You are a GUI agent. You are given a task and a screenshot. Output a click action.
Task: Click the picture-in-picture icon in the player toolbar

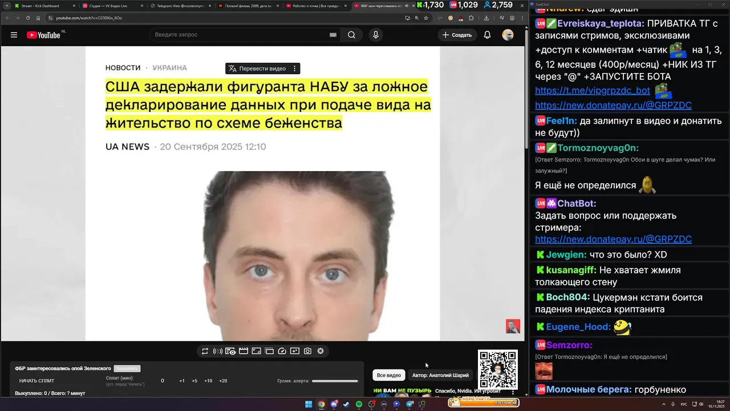click(x=257, y=351)
